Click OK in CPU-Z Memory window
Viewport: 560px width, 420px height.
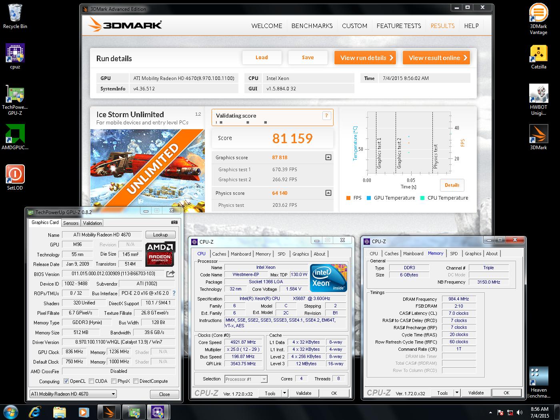click(506, 393)
